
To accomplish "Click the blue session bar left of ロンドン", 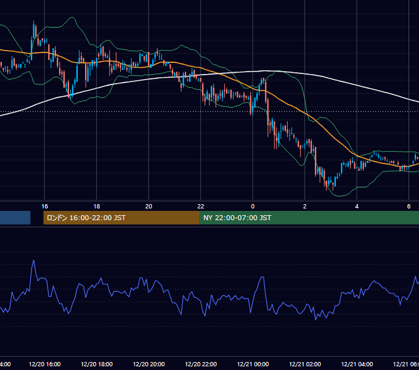I will tap(15, 218).
